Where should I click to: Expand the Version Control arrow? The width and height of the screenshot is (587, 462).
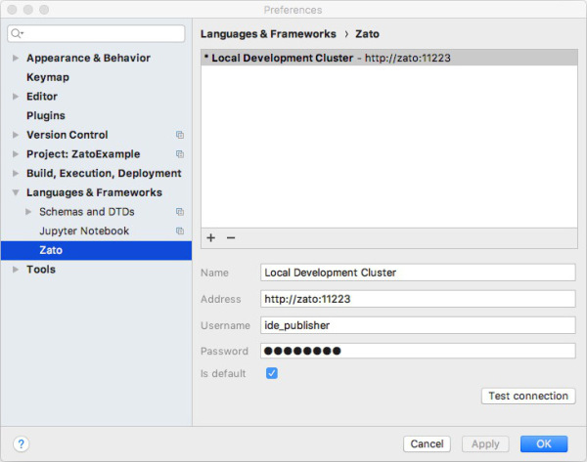[16, 135]
